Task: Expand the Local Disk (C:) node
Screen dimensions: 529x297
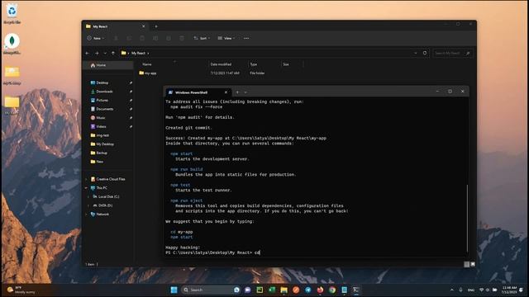Action: pyautogui.click(x=88, y=196)
